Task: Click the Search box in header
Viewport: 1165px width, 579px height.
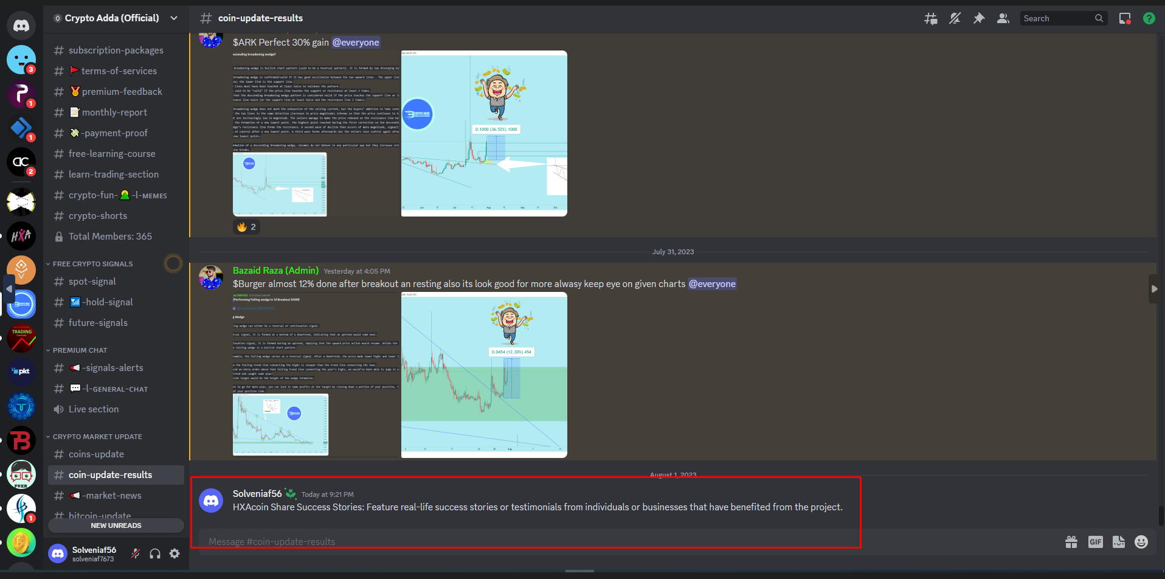Action: click(1063, 18)
